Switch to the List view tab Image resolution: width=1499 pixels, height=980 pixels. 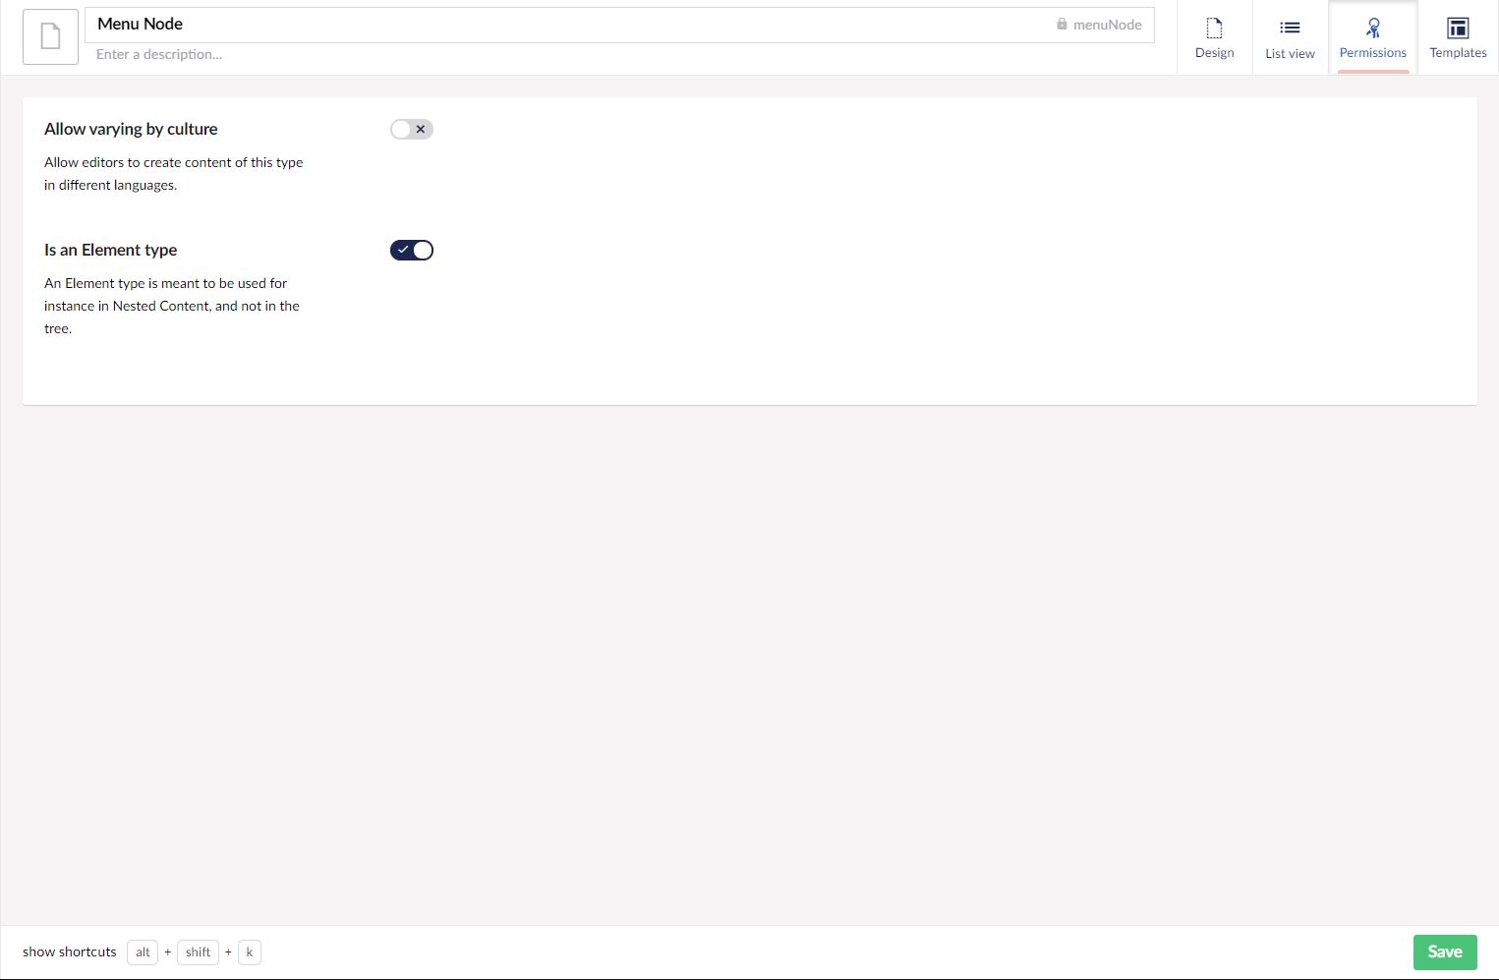(1290, 37)
